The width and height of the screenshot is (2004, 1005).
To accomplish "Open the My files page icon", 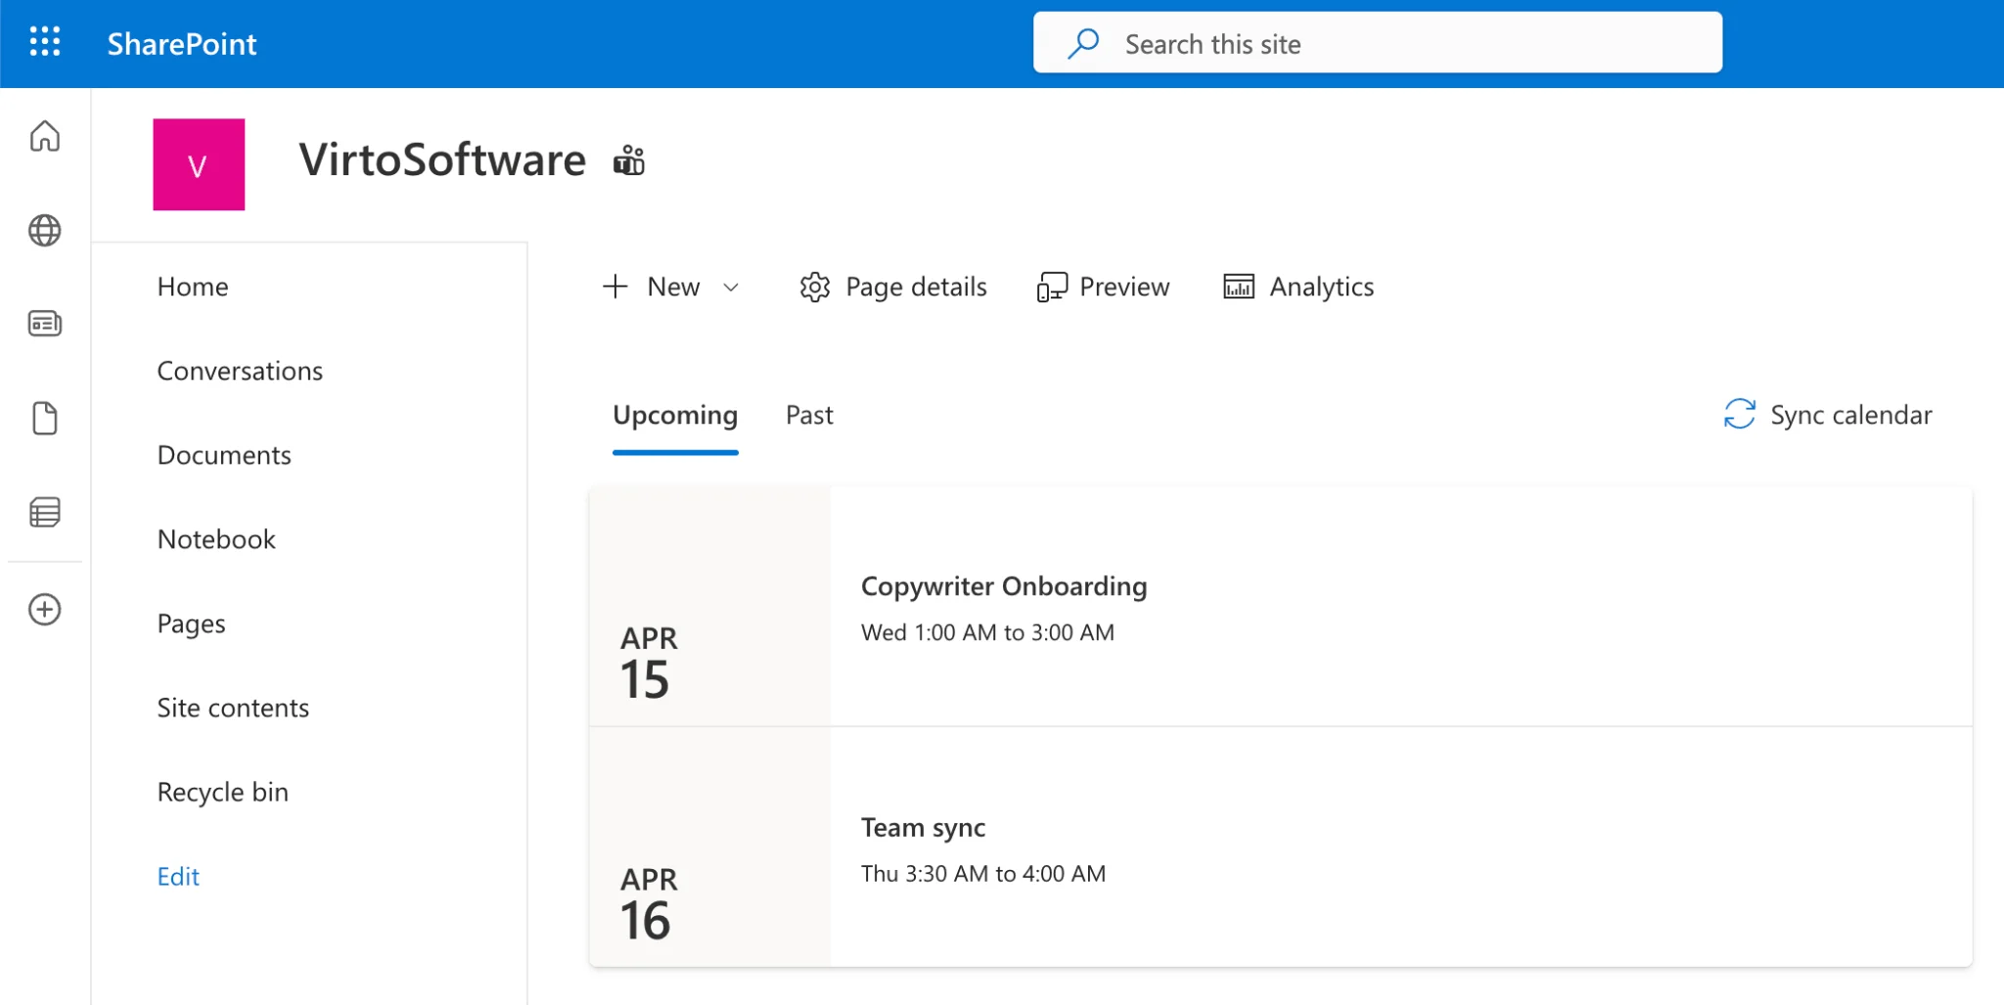I will click(x=45, y=418).
